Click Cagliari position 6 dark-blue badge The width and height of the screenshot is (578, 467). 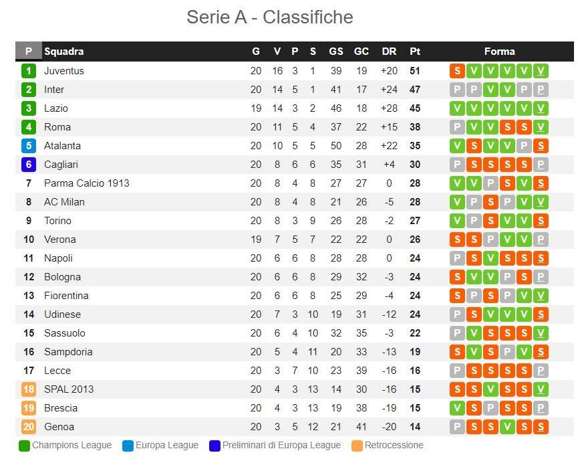tap(29, 165)
